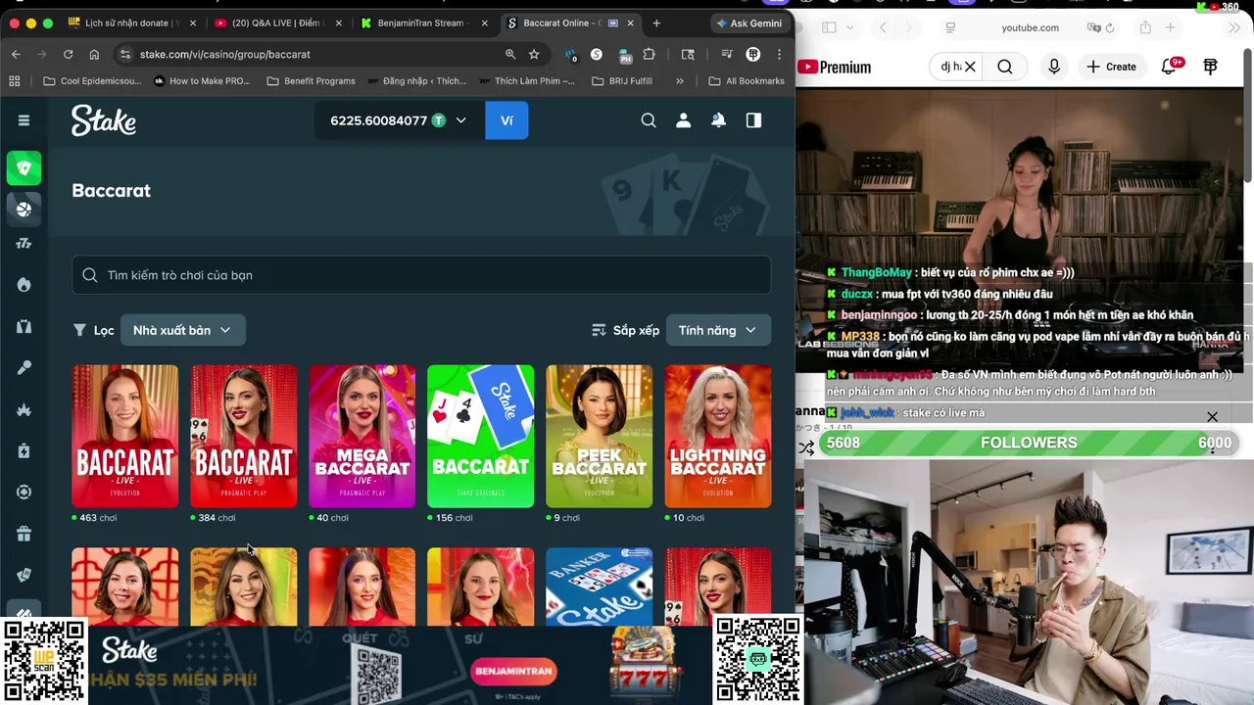
Task: Open Safari share icon
Action: [1145, 27]
